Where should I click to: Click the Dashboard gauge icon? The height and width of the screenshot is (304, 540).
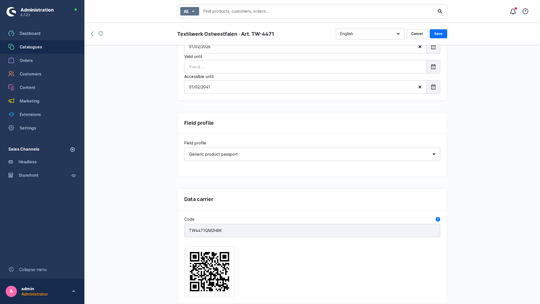click(11, 33)
